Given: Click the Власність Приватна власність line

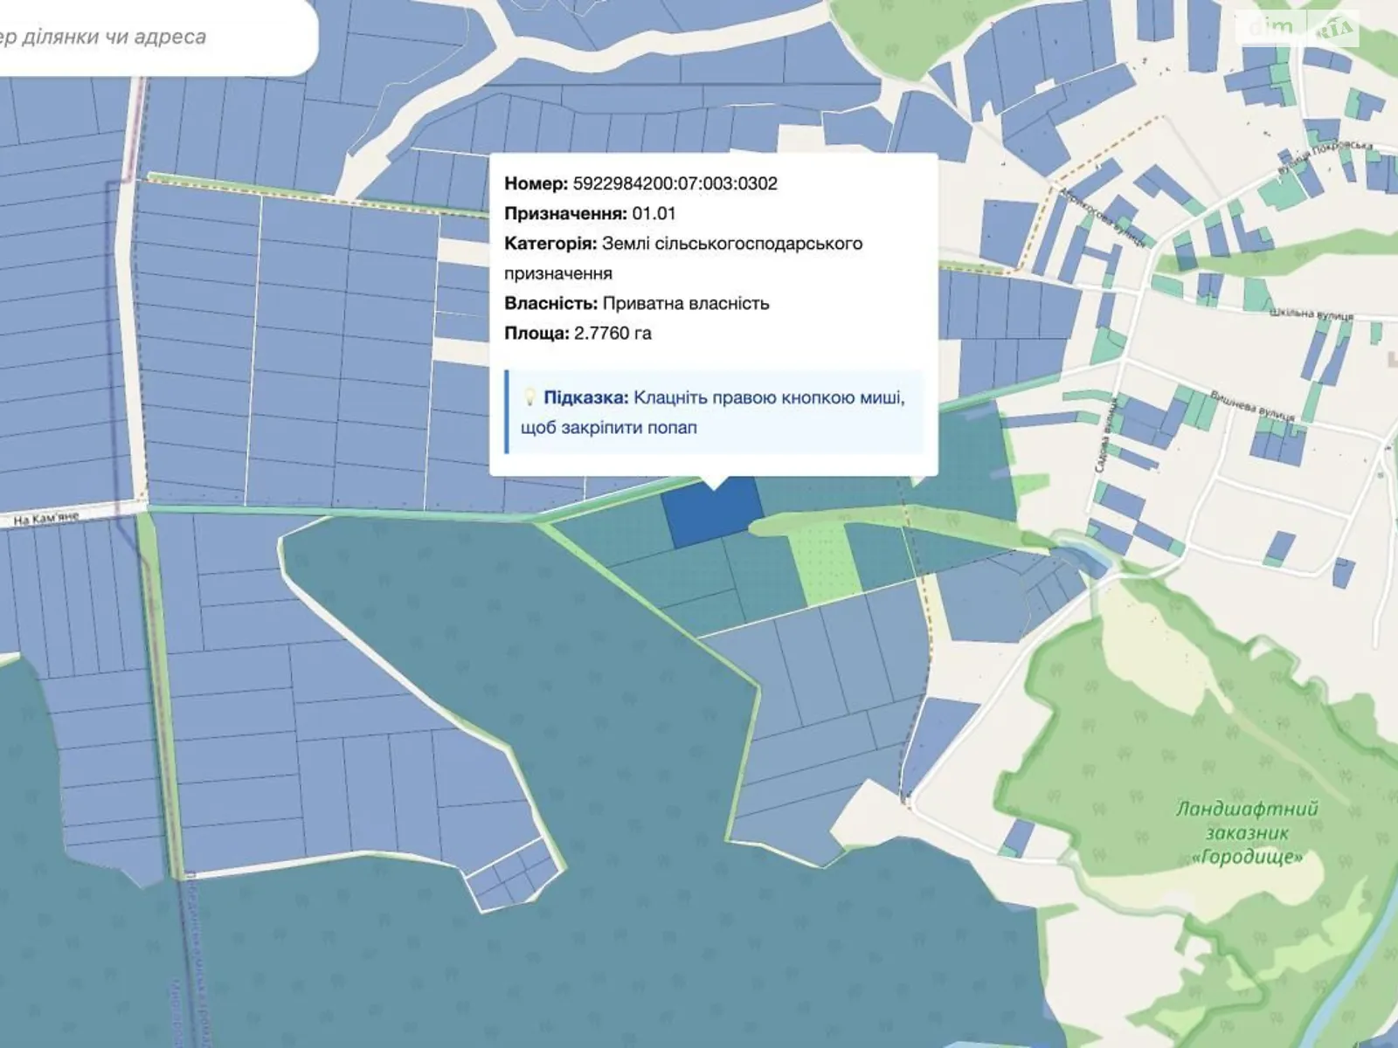Looking at the screenshot, I should tap(636, 303).
